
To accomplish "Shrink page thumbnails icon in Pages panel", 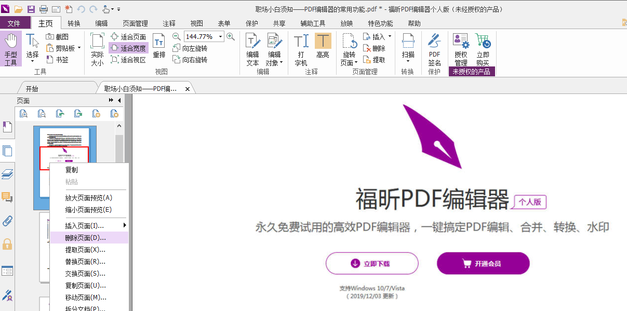I will (x=42, y=114).
